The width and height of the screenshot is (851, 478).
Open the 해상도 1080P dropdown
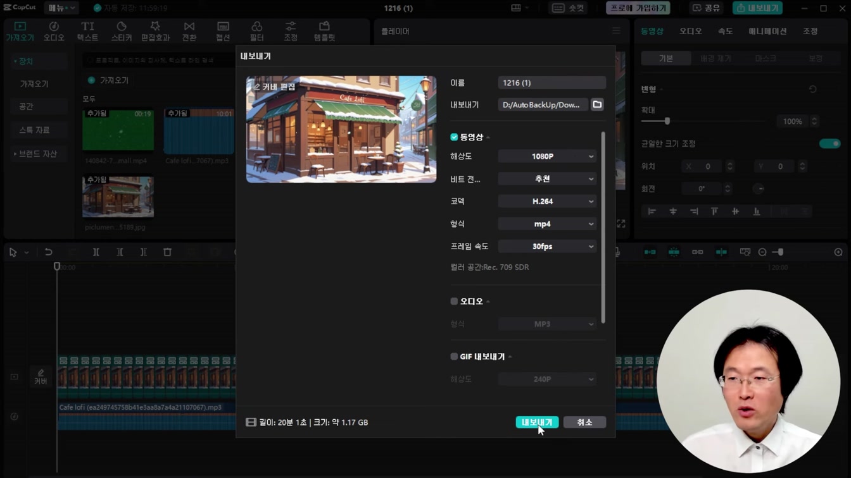pos(547,156)
